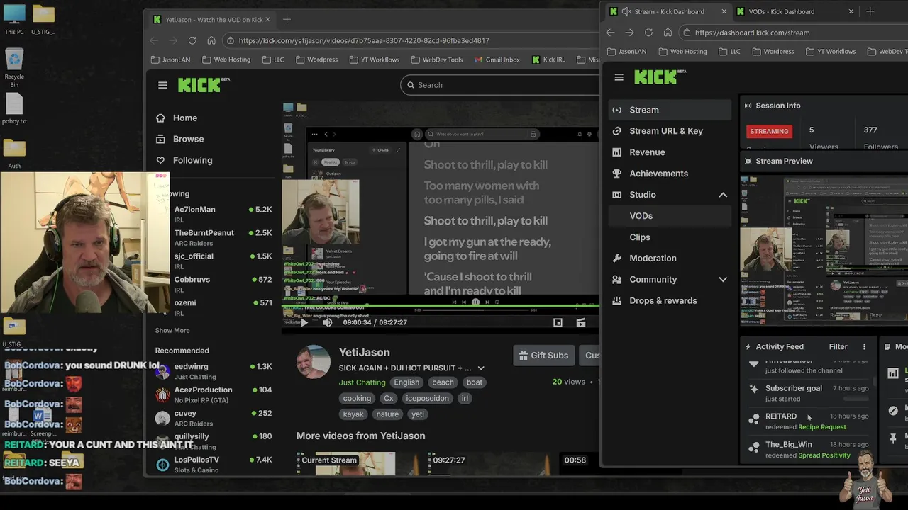
Task: Toggle picture-in-picture on the VOD player
Action: point(558,322)
